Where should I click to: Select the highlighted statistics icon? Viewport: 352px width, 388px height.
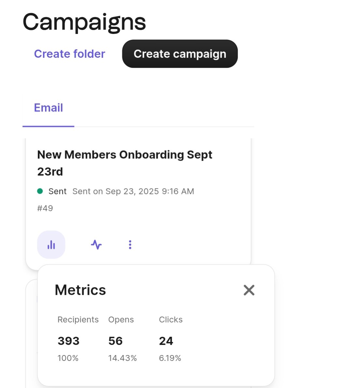(51, 245)
